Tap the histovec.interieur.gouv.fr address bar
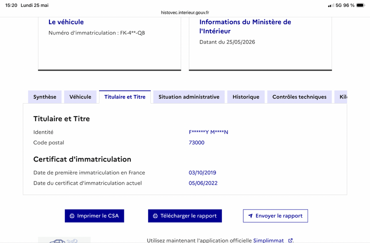Image resolution: width=370 pixels, height=243 pixels. click(x=185, y=12)
